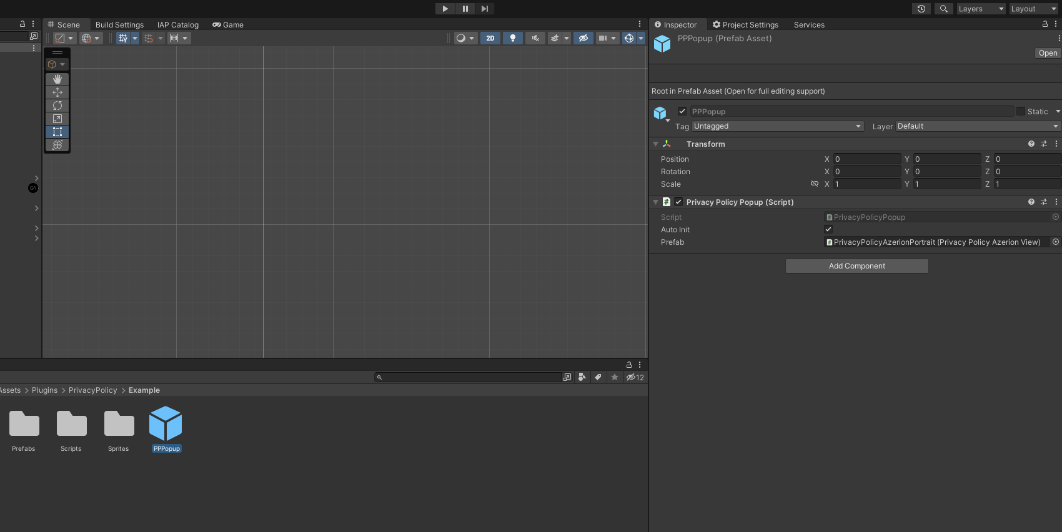The image size is (1062, 532).
Task: Toggle scene audio mute
Action: pyautogui.click(x=535, y=38)
